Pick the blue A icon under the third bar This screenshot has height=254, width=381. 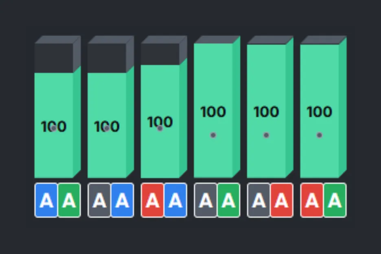175,200
